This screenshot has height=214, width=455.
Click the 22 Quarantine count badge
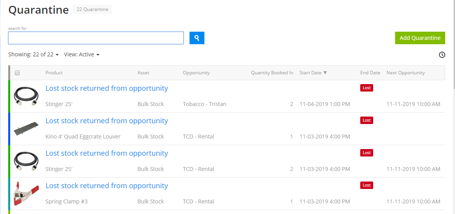92,9
